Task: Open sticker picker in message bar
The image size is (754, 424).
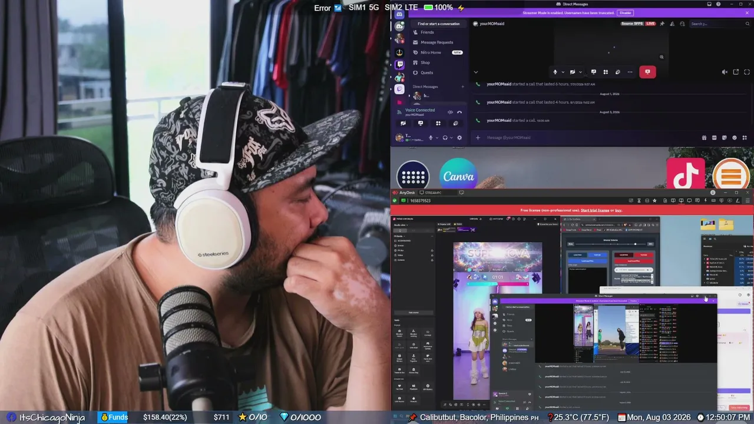Action: pos(725,138)
